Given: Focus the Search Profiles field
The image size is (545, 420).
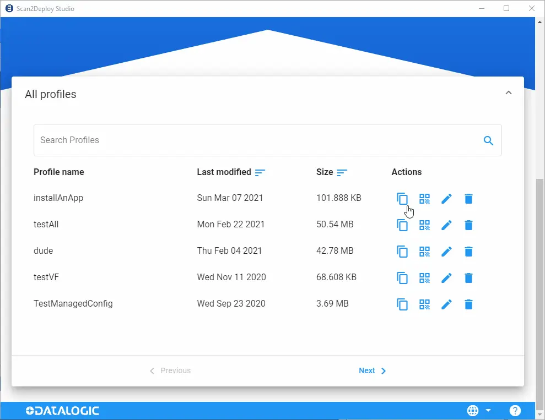Looking at the screenshot, I should point(268,140).
